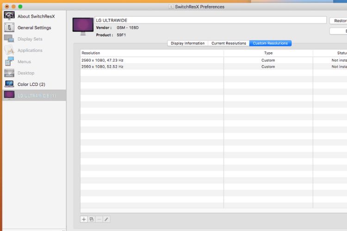Click the Resolution column header
Viewport: 347px width, 231px height.
[x=152, y=53]
